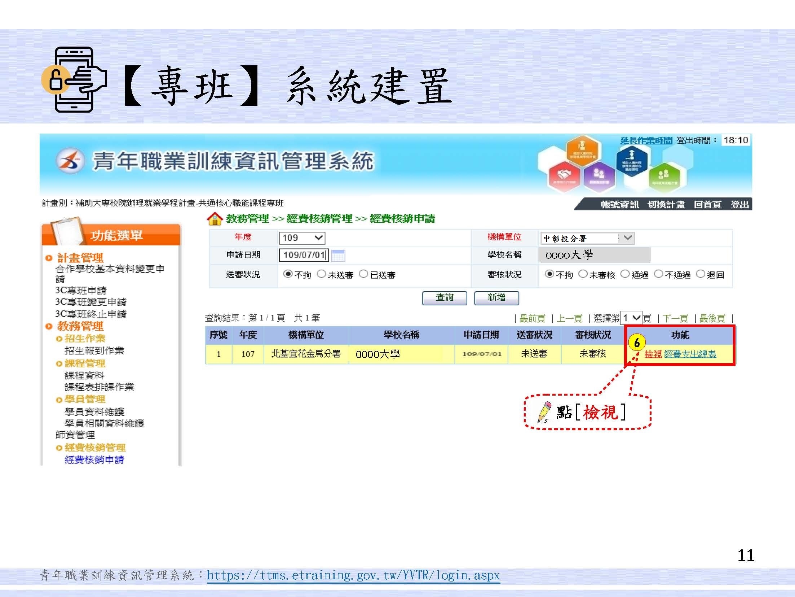Click the dark blue hexagon icon

(x=632, y=161)
